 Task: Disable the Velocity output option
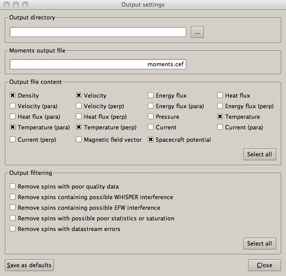79,95
